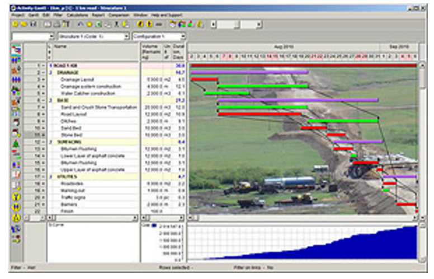Viewport: 434px width, 279px height.
Task: Move the toolbar zoom slider handle
Action: coord(237,25)
